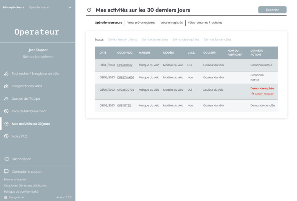
Task: Open bike code OP915TT321
Action: [x=124, y=105]
